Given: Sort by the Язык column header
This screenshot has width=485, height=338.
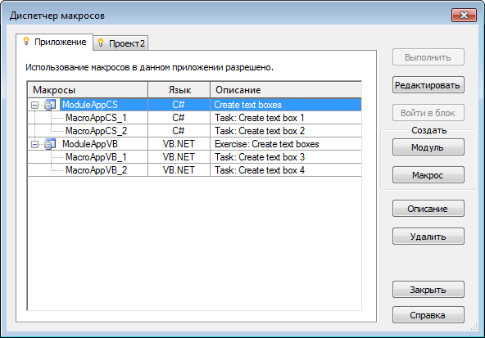Looking at the screenshot, I should (x=179, y=89).
